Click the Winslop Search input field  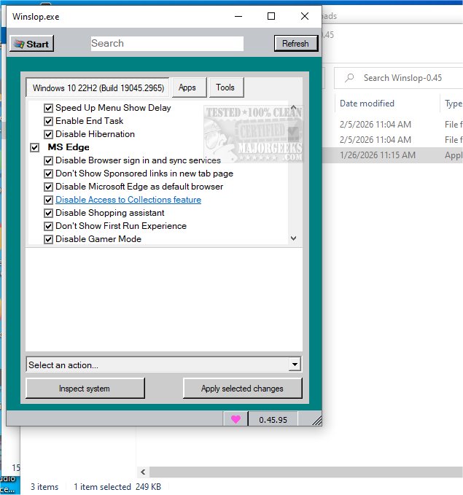(x=167, y=43)
